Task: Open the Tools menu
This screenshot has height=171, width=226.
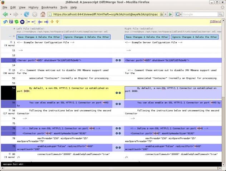Action: tap(64, 7)
